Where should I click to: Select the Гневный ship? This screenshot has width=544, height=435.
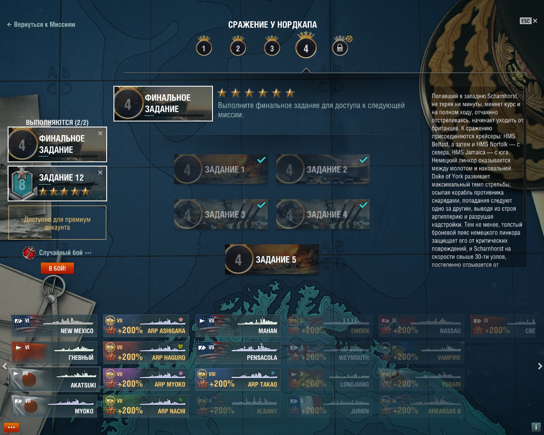tap(54, 353)
